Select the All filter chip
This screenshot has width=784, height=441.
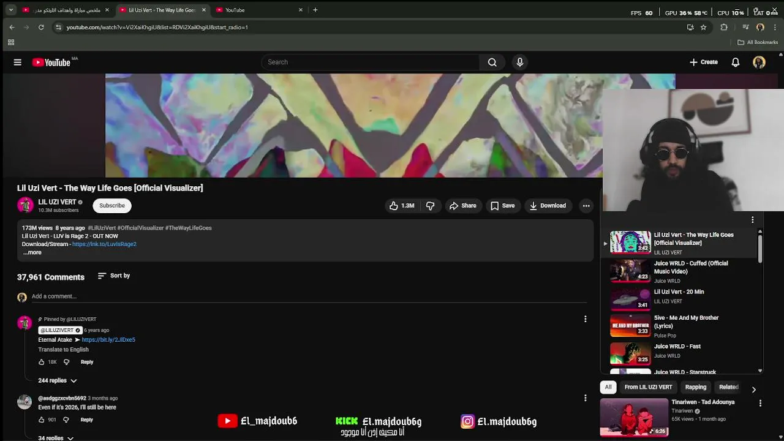pos(608,387)
